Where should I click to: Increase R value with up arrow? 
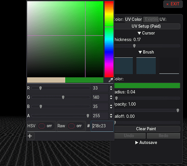[x=111, y=87]
